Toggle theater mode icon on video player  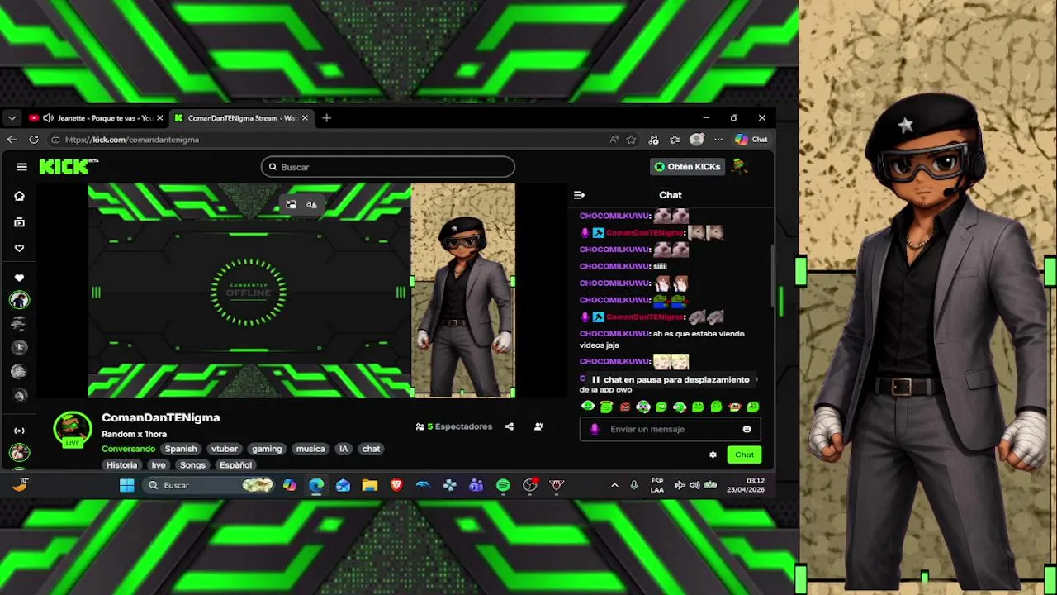click(x=291, y=204)
